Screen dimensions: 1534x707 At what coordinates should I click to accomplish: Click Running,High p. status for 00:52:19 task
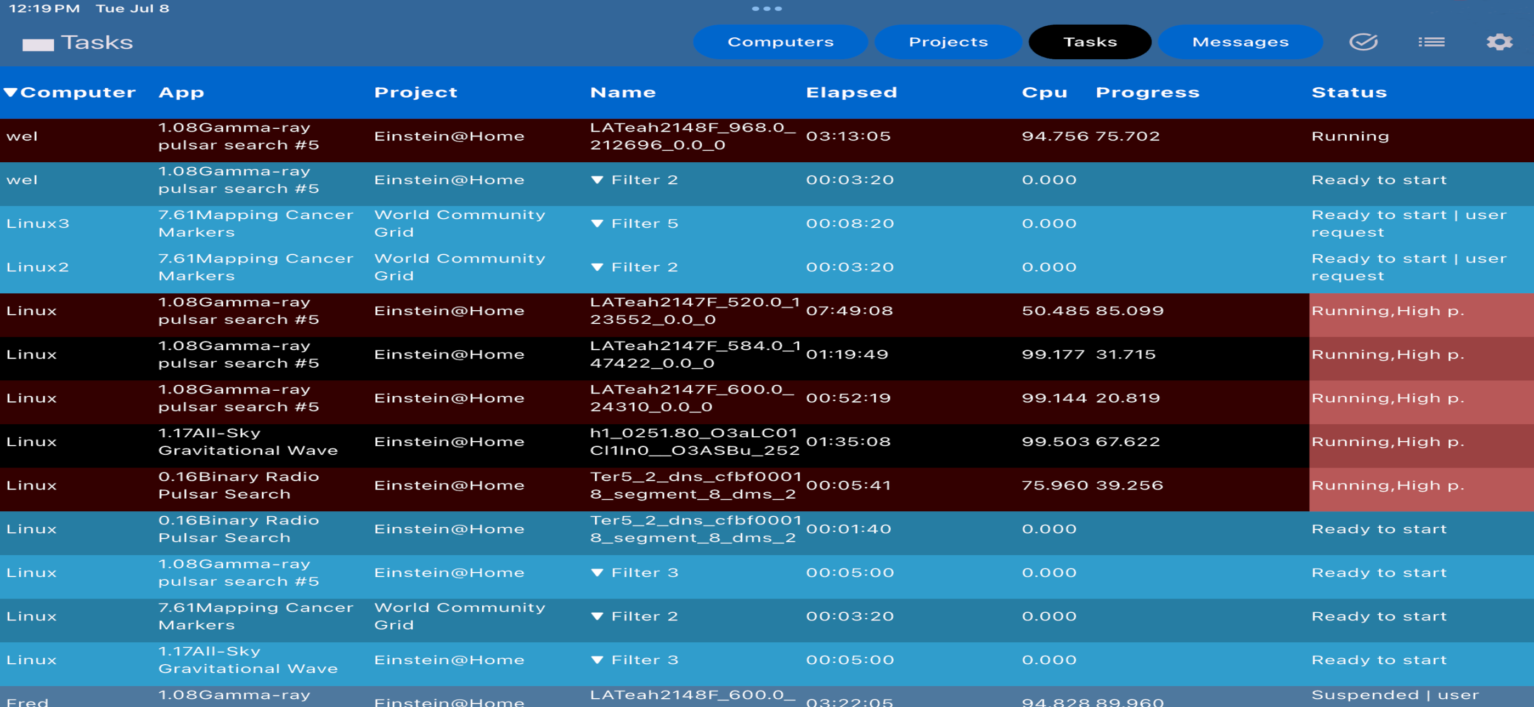point(1388,398)
